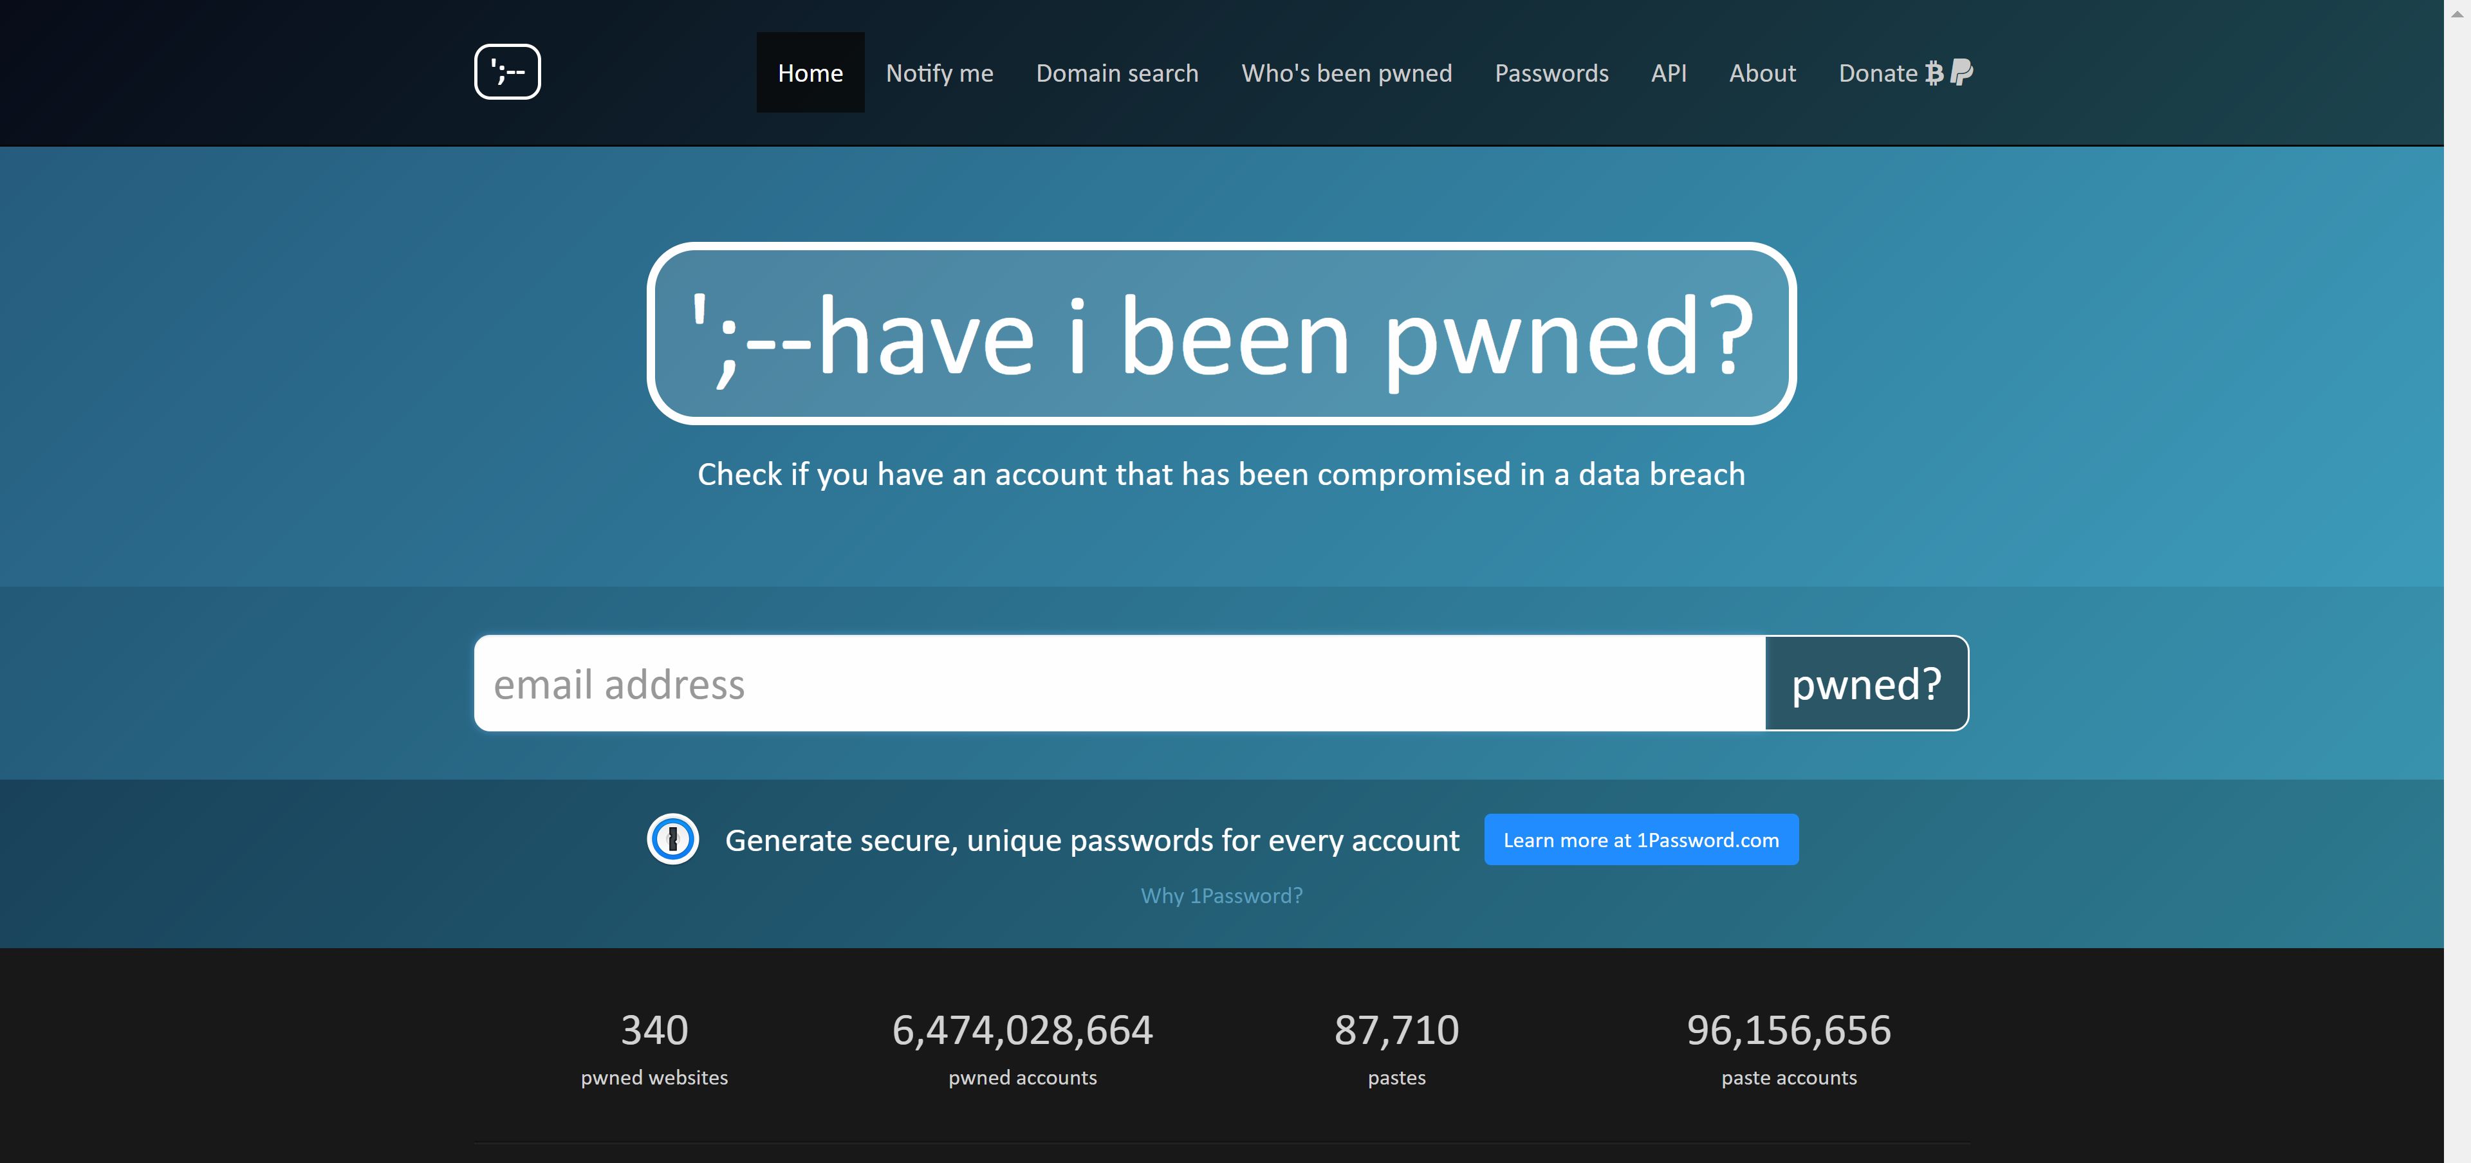This screenshot has width=2471, height=1163.
Task: Click Learn more at 1Password.com
Action: pyautogui.click(x=1642, y=839)
